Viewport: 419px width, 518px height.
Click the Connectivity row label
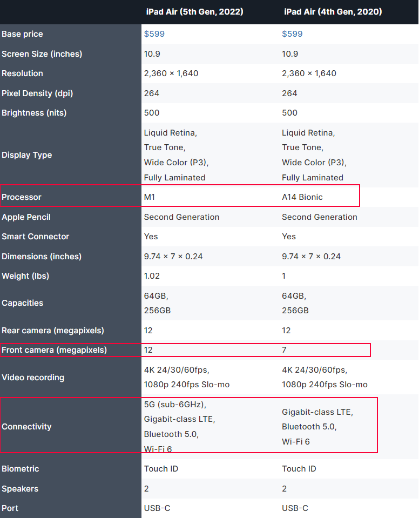point(26,427)
